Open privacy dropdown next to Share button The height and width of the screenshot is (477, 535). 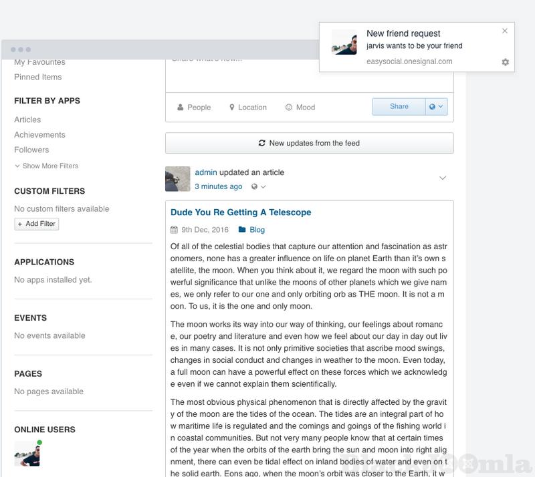tap(436, 107)
